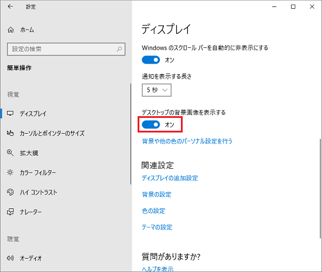
Task: Click the カラー フィルター sun icon
Action: 11,172
